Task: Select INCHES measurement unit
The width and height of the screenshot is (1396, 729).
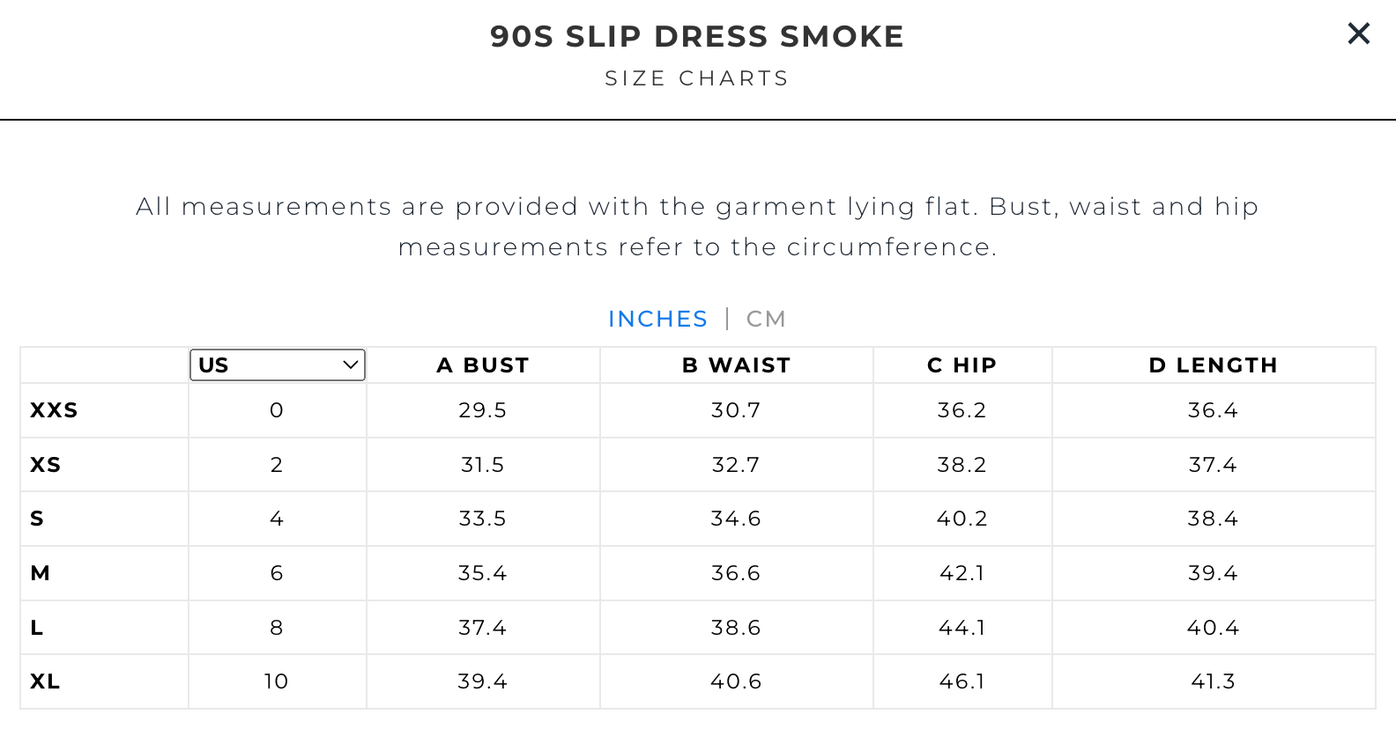Action: click(657, 319)
